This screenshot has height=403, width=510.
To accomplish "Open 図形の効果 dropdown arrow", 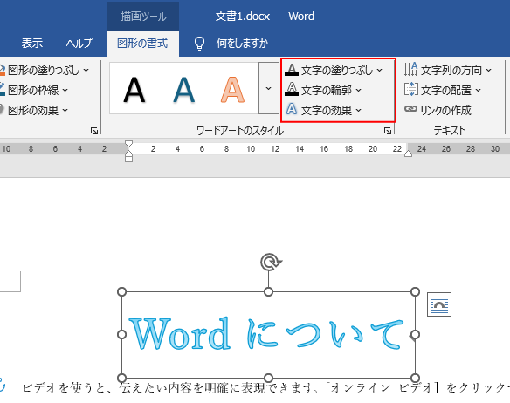I will tap(65, 110).
